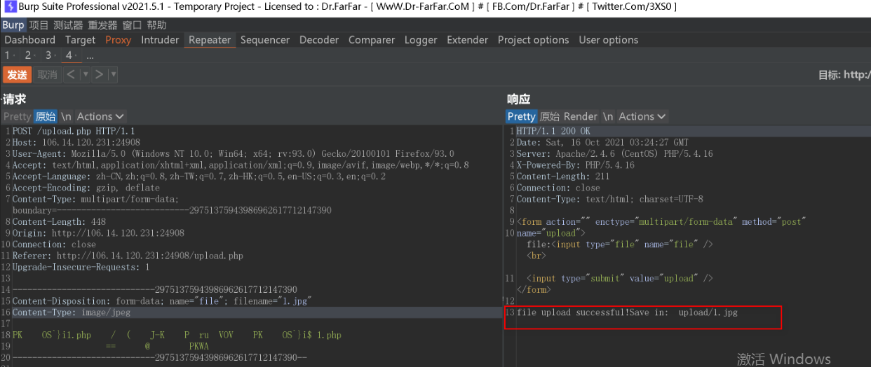This screenshot has height=367, width=871.
Task: Open the User options tab
Action: (608, 40)
